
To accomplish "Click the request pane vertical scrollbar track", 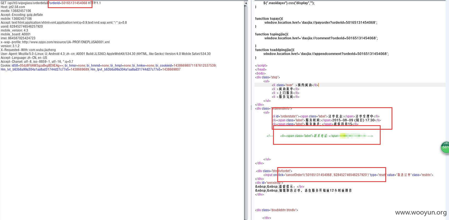I will (246, 112).
